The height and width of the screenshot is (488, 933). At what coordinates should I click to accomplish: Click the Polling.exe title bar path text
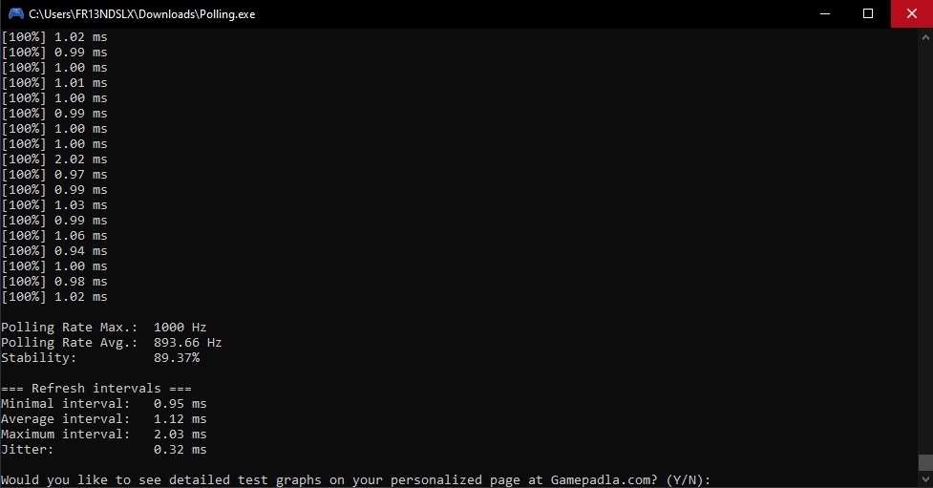(x=141, y=14)
